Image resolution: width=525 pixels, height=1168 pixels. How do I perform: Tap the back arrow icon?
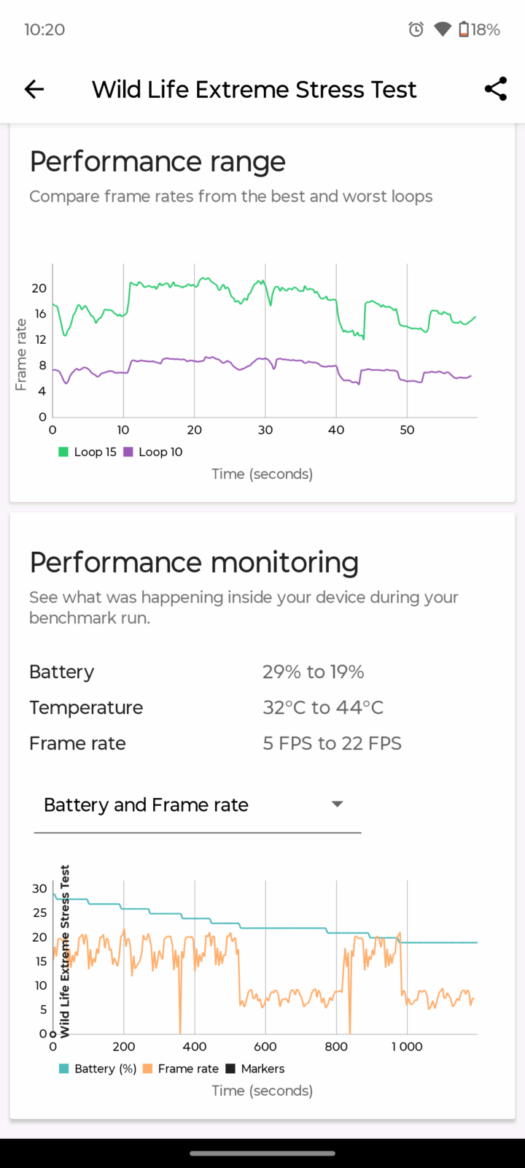coord(34,89)
